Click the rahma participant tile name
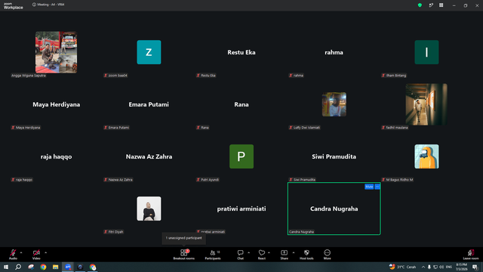The height and width of the screenshot is (272, 483). pos(334,52)
